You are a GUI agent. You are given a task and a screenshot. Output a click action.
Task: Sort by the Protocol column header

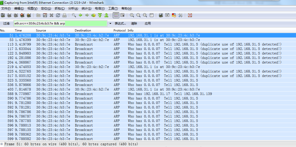coord(120,30)
